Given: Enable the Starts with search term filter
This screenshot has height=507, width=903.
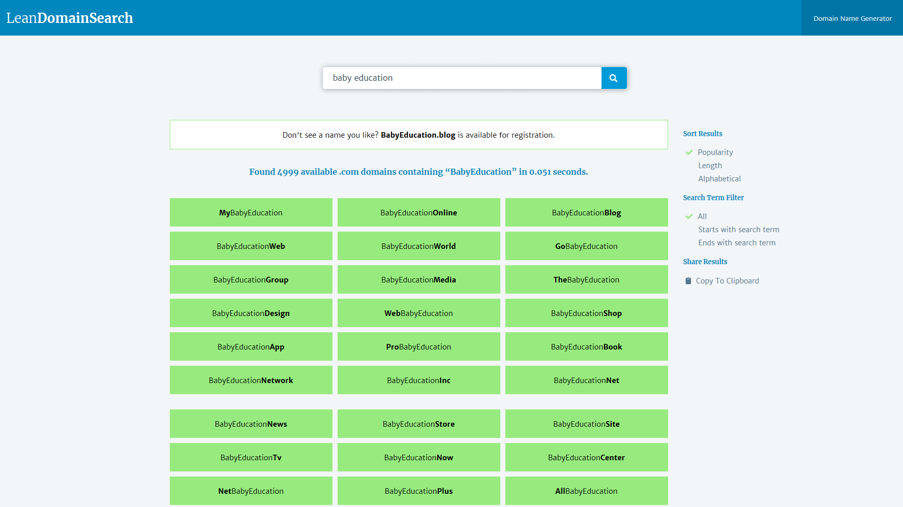Looking at the screenshot, I should pos(739,229).
